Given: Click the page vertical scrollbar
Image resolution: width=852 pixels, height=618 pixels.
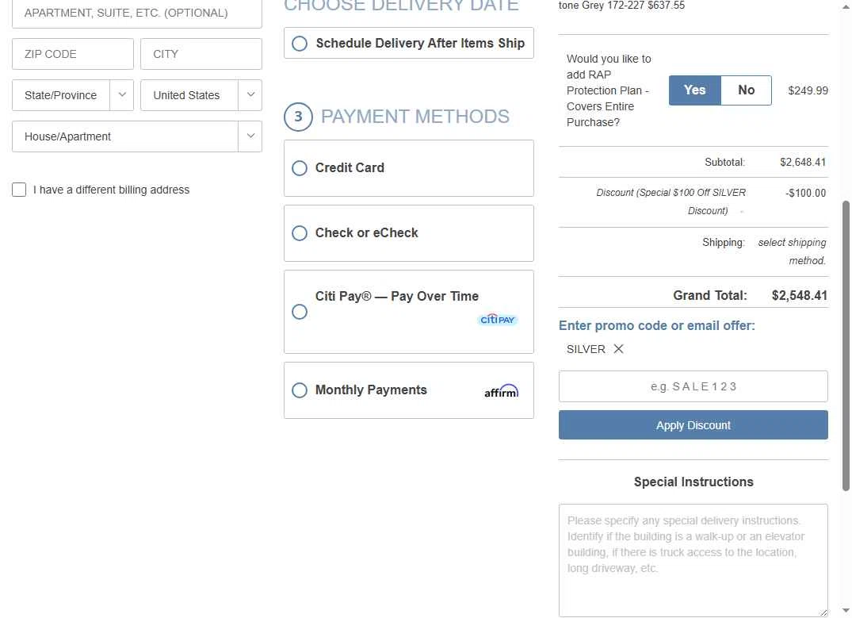Looking at the screenshot, I should tap(846, 346).
